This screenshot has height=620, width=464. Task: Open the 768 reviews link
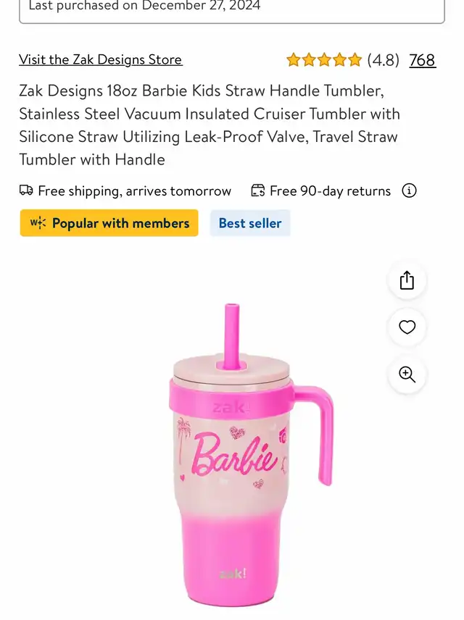tap(423, 60)
